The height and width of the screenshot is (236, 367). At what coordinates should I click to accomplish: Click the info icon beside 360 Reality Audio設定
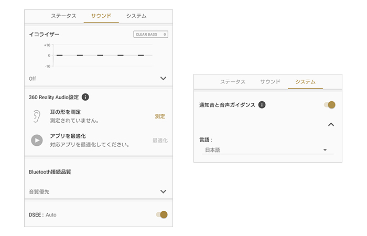pyautogui.click(x=85, y=97)
